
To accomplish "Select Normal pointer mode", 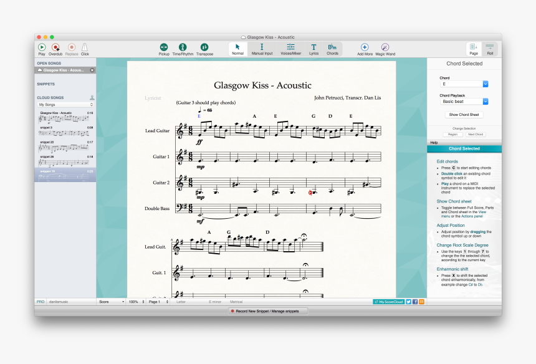I will [x=237, y=49].
